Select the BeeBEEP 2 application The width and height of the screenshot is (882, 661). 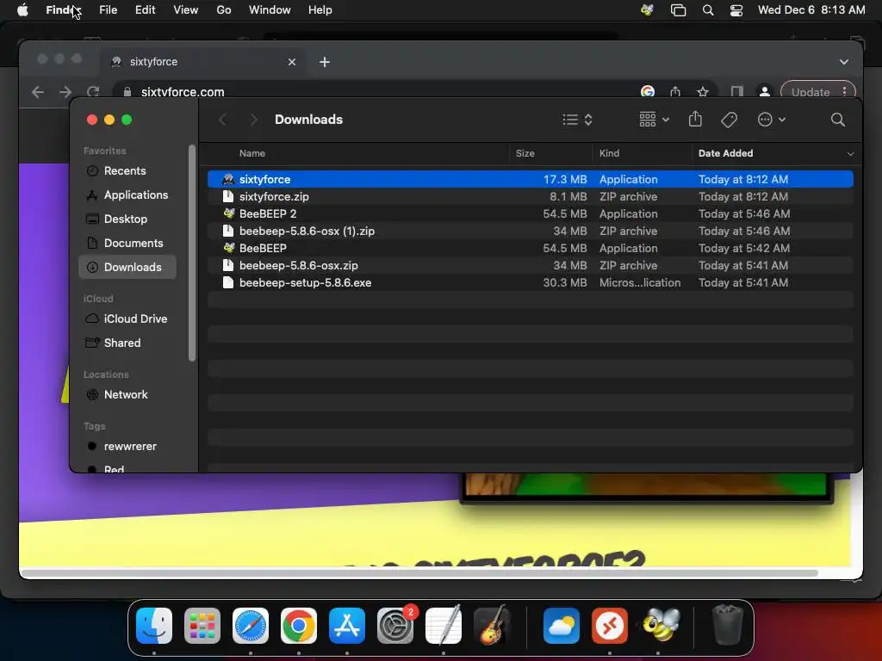(531, 213)
